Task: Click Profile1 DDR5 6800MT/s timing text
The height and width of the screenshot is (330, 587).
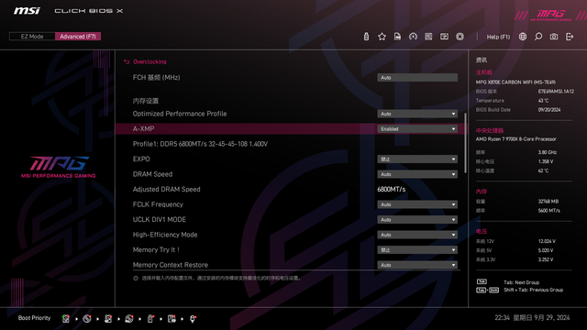Action: point(200,144)
